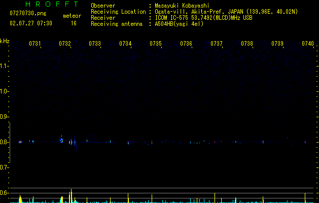319x203 pixels.
Task: Click the 0737 time marker
Action: pyautogui.click(x=217, y=43)
